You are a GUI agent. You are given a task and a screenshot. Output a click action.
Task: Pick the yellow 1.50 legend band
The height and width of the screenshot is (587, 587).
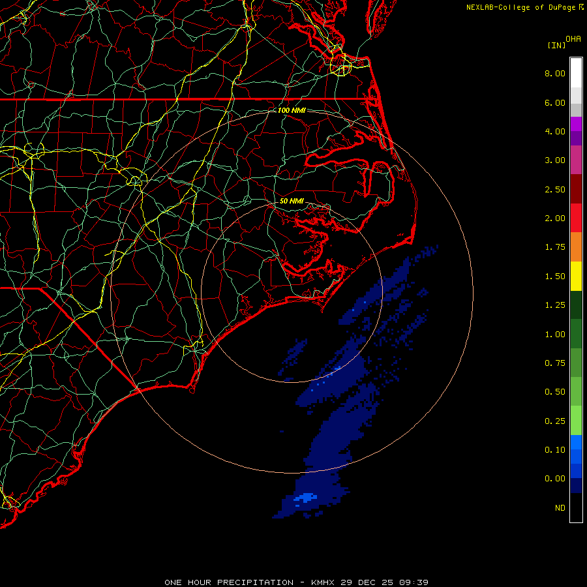coord(576,276)
